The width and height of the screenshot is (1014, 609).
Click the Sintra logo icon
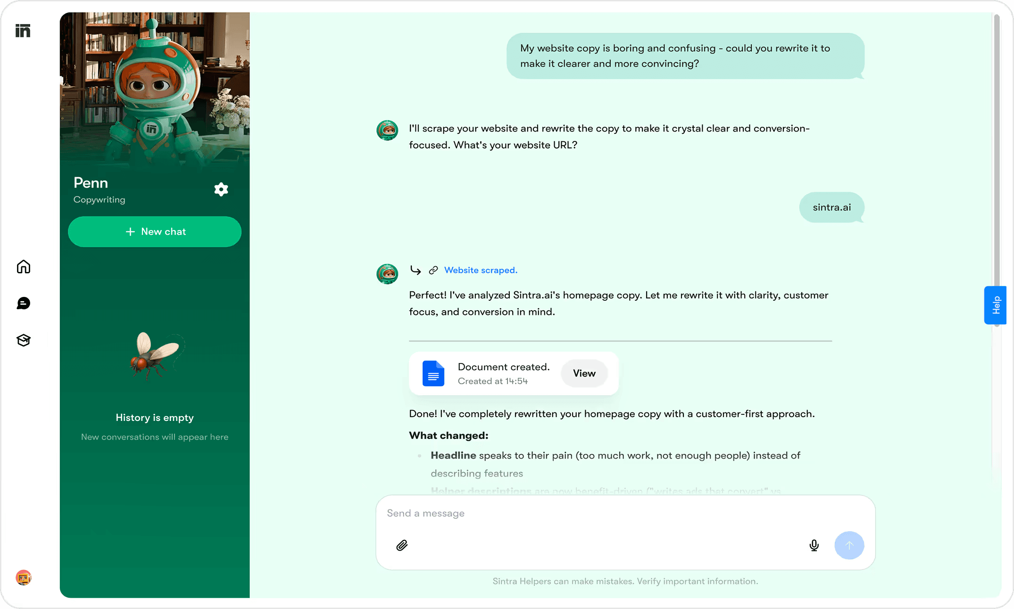pyautogui.click(x=23, y=31)
